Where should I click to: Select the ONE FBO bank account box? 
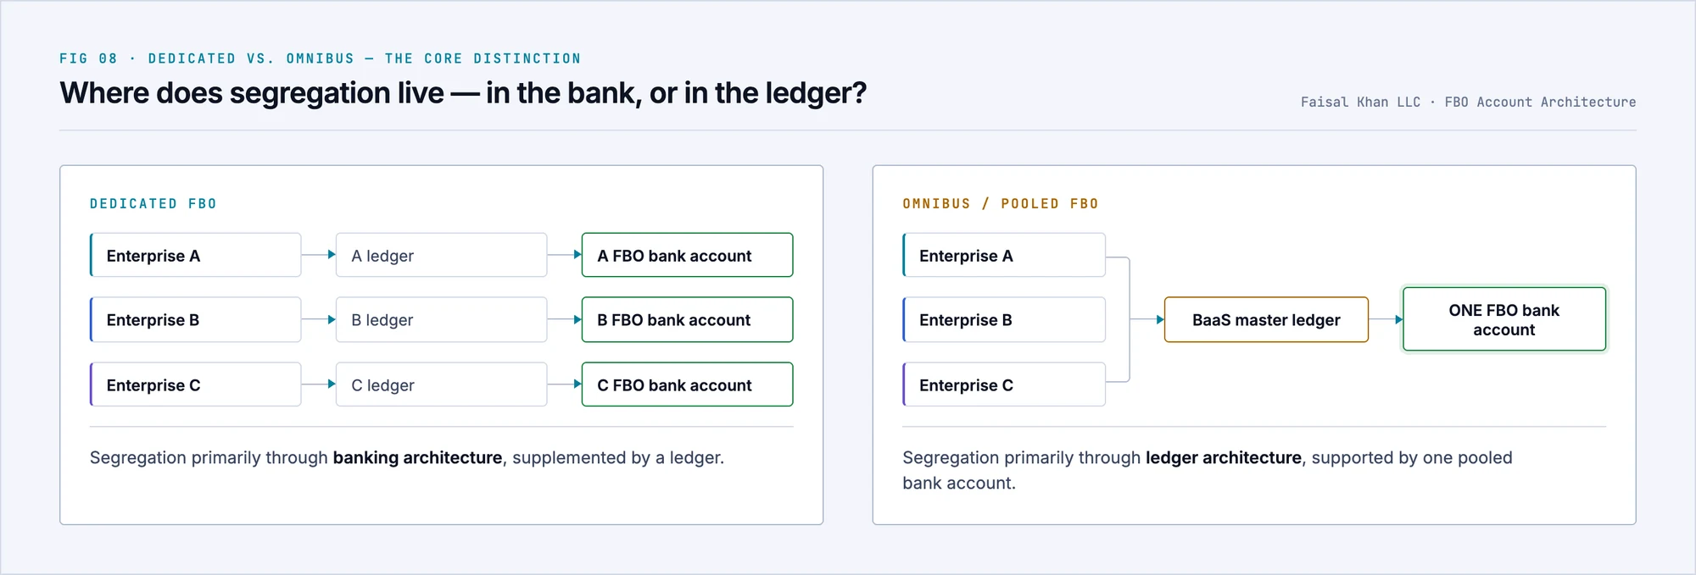point(1504,319)
